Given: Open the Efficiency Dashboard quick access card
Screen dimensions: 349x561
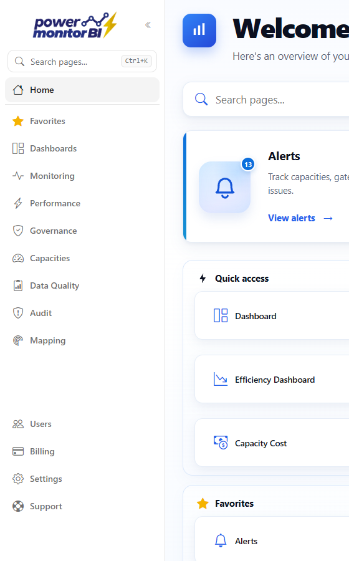Looking at the screenshot, I should pos(272,379).
